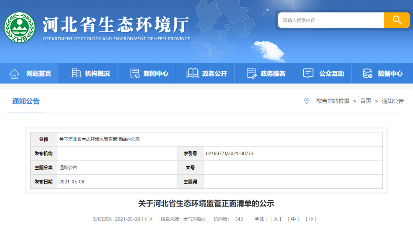Click the open book icon beside 政务公开
This screenshot has height=229, width=413.
point(192,74)
